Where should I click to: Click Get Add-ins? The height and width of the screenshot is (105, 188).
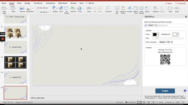click(x=43, y=8)
